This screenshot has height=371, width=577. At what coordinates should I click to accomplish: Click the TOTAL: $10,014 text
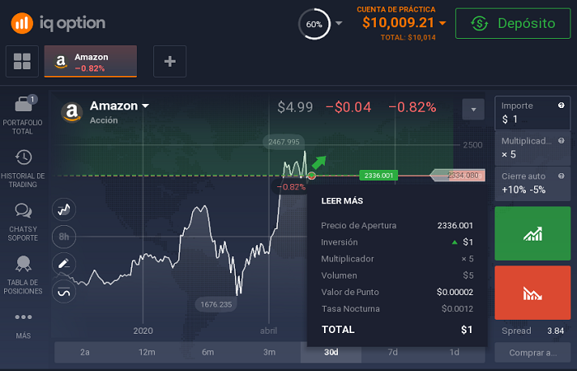(x=408, y=38)
